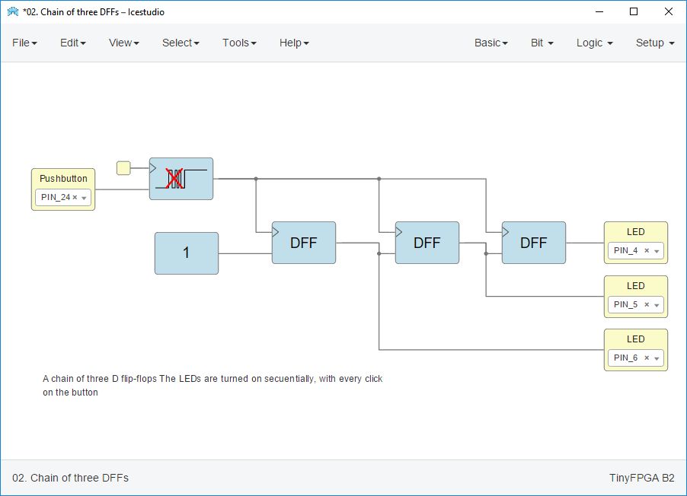Click the small yellow clock input block
The width and height of the screenshot is (687, 496).
tap(123, 168)
